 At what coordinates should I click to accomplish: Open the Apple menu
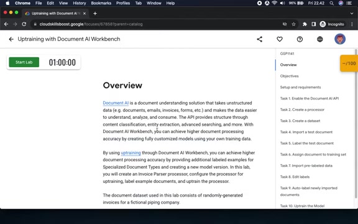[x=7, y=3]
